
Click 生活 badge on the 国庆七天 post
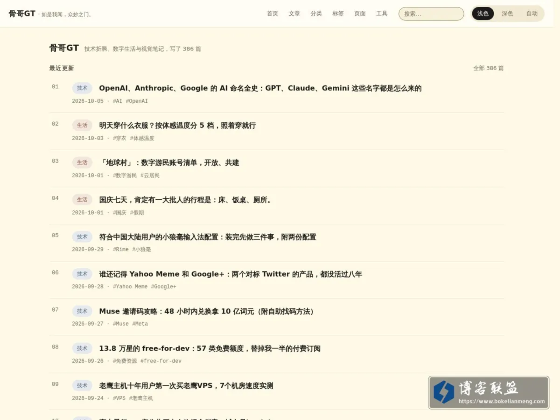[82, 200]
